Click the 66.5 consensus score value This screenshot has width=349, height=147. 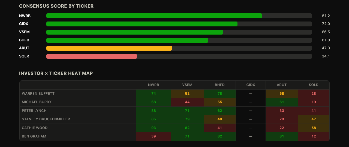pos(326,32)
